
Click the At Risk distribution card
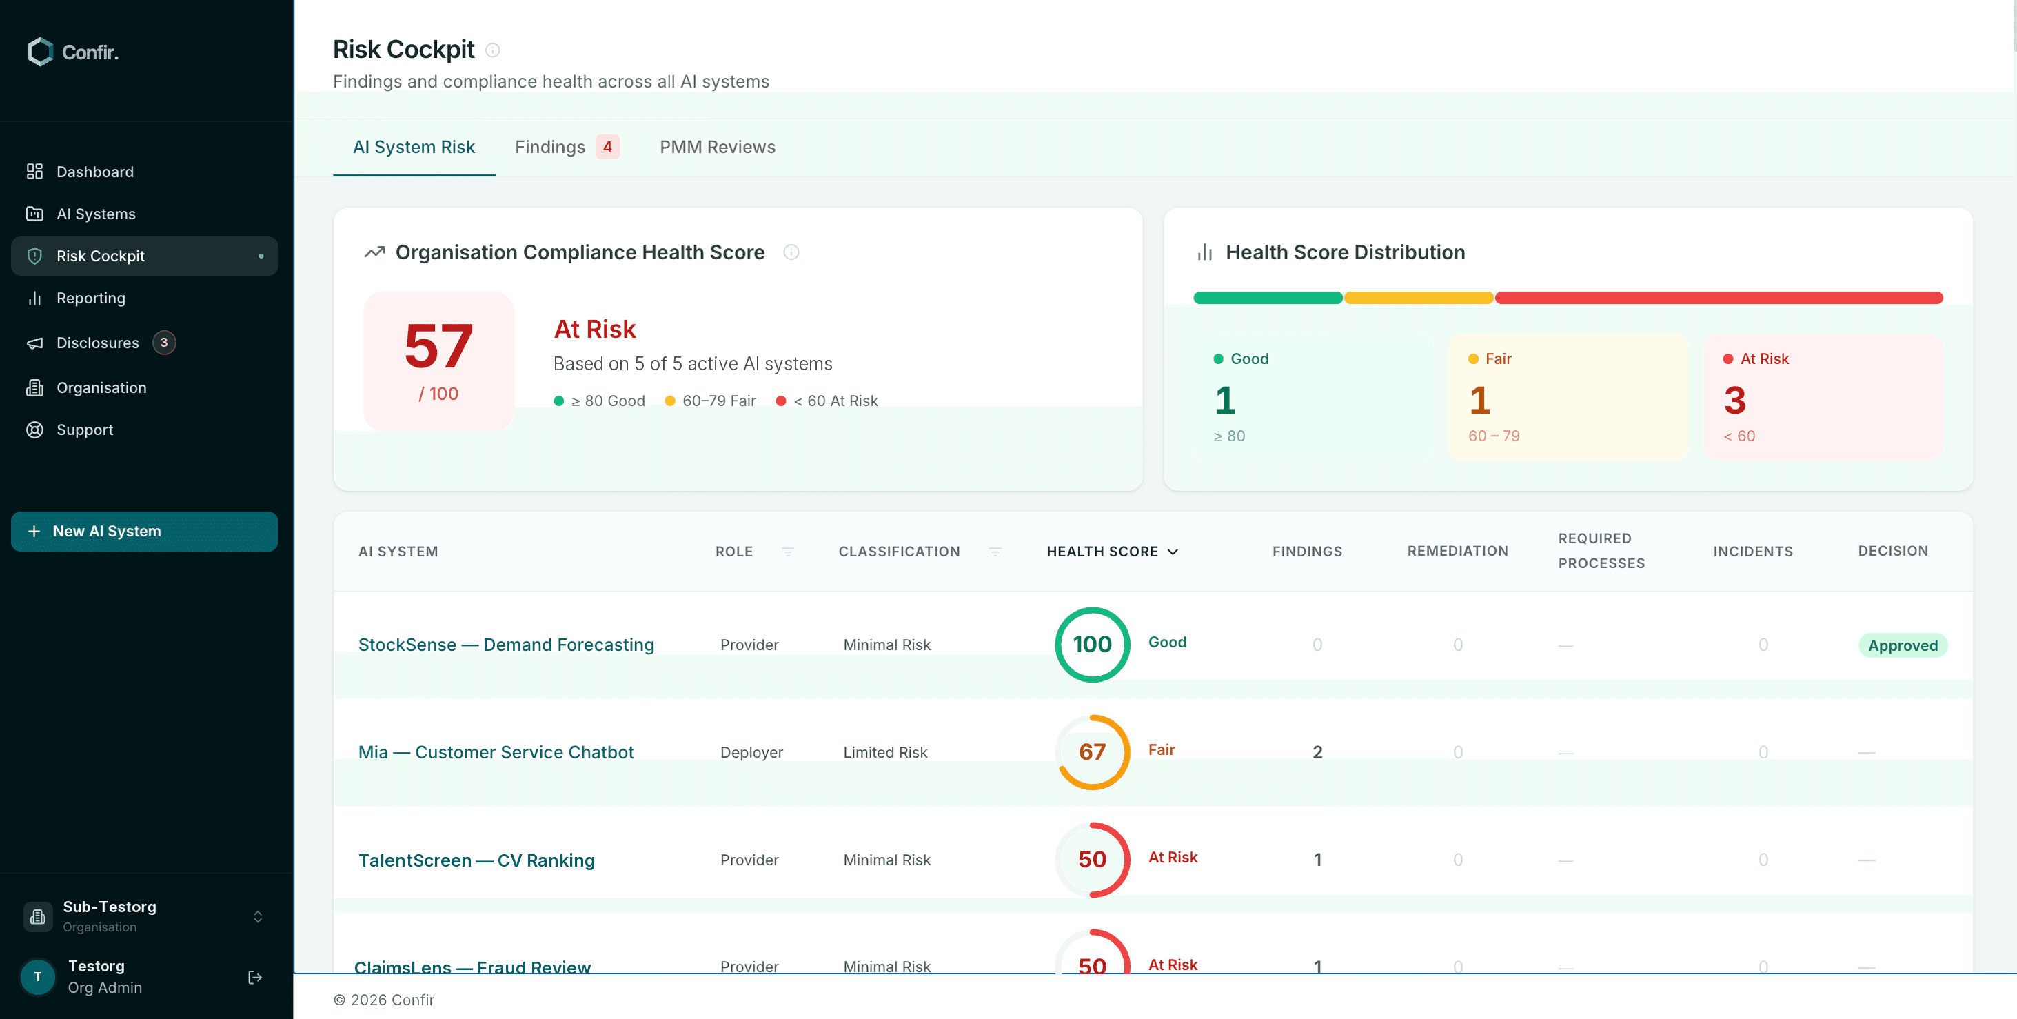[1823, 397]
